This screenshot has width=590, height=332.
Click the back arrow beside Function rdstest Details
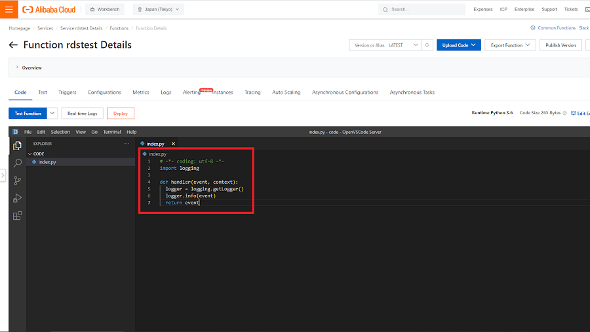(x=13, y=45)
